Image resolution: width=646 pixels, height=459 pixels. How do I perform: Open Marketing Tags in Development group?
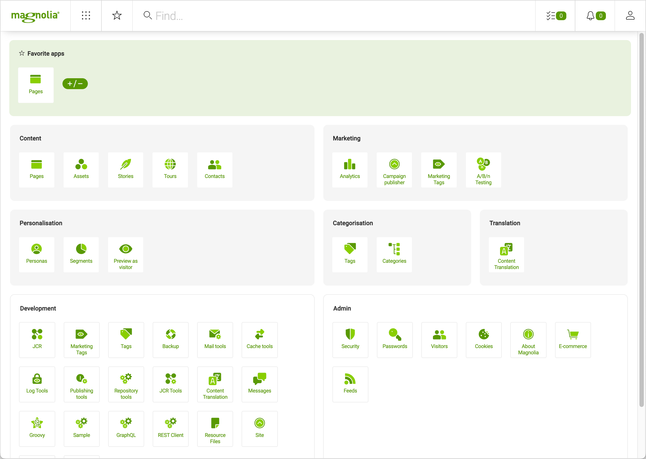pos(82,340)
